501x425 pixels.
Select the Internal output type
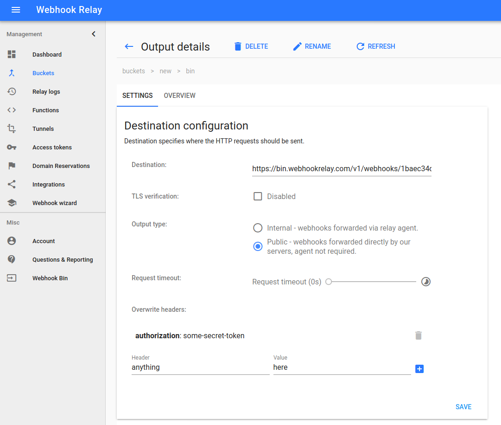click(258, 228)
